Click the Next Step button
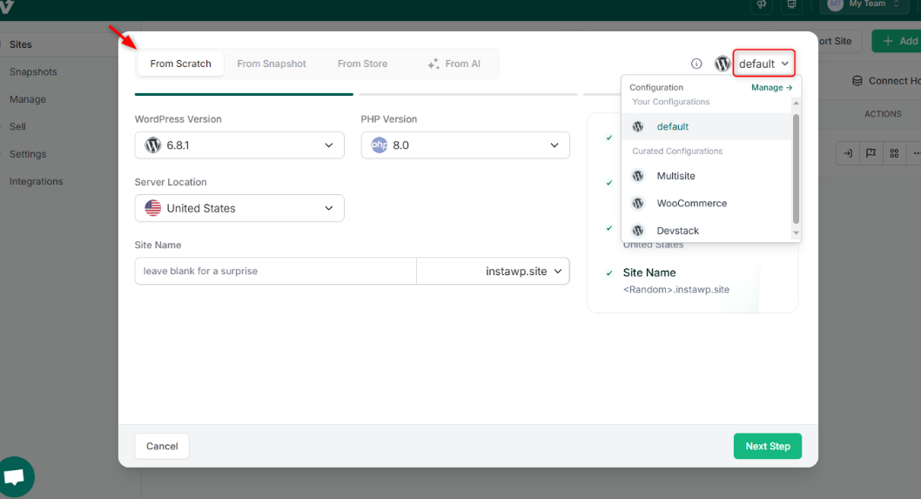The width and height of the screenshot is (921, 499). [x=768, y=446]
